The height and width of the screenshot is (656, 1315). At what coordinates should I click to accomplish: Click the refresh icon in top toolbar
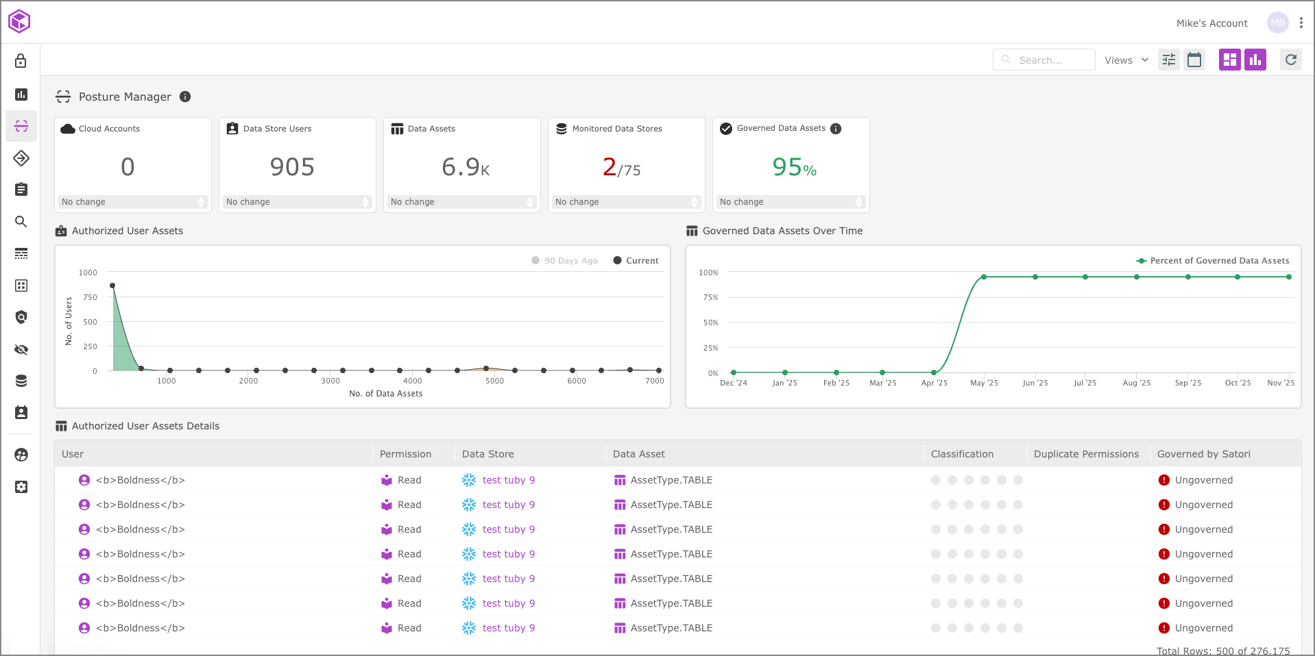1290,60
